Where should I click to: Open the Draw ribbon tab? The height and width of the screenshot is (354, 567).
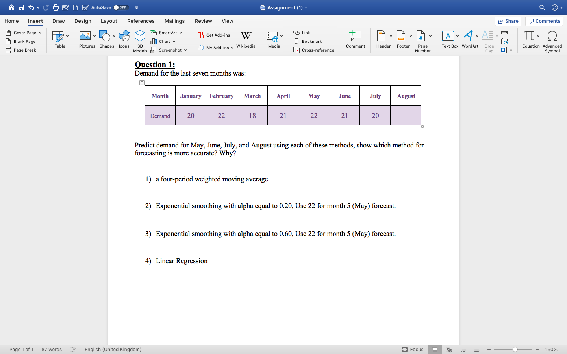(x=58, y=21)
